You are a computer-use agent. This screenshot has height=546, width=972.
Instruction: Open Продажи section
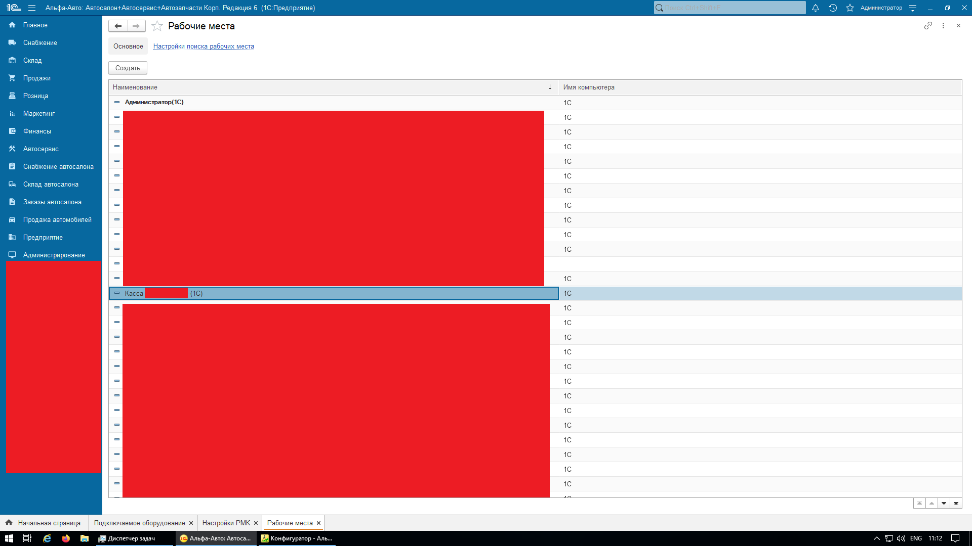coord(37,78)
